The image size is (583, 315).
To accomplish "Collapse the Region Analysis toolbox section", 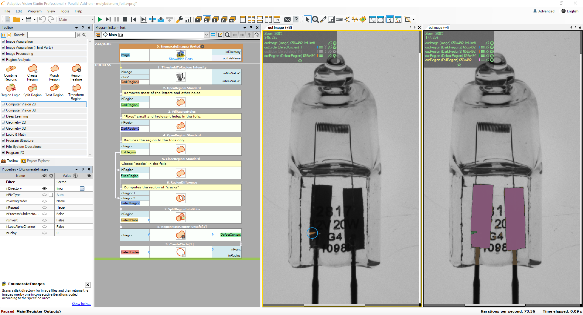I will (3, 60).
